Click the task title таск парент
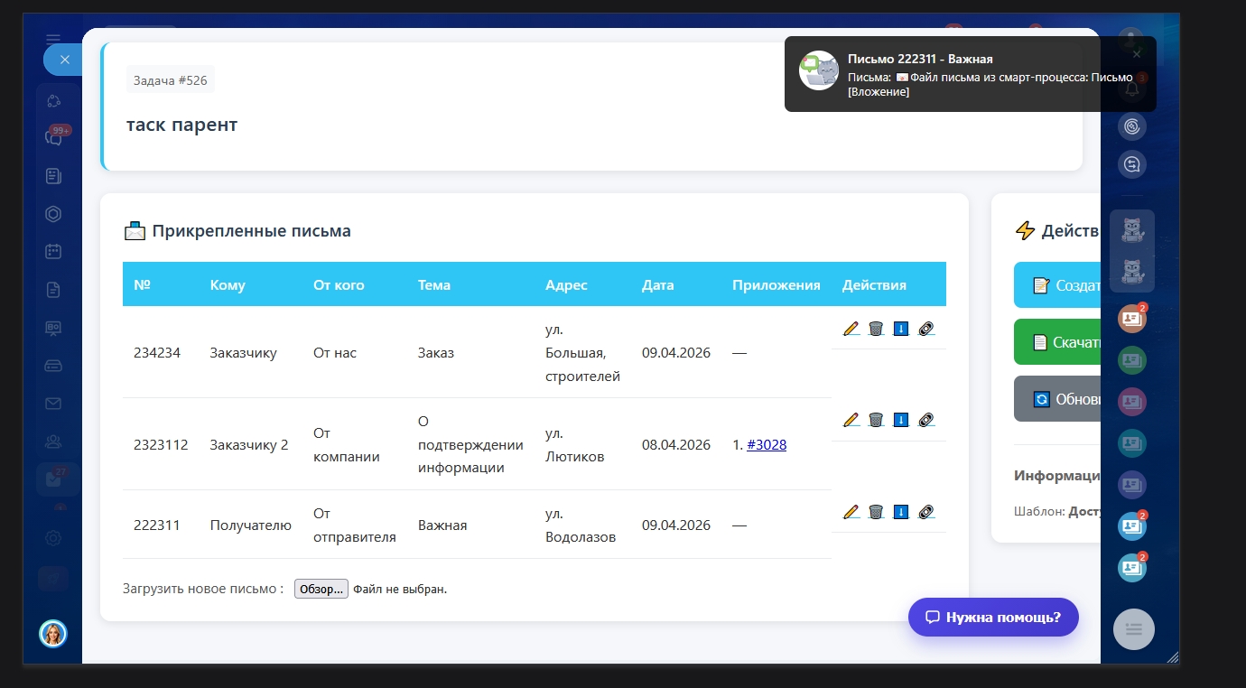The height and width of the screenshot is (688, 1246). tap(181, 125)
